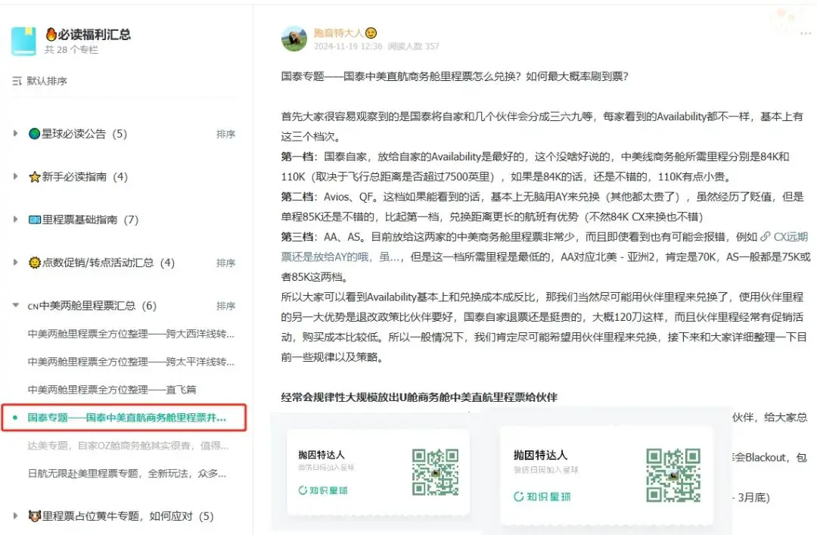Collapse the CN中美两舱里程票汇总 section
Image resolution: width=817 pixels, height=535 pixels.
(x=14, y=305)
